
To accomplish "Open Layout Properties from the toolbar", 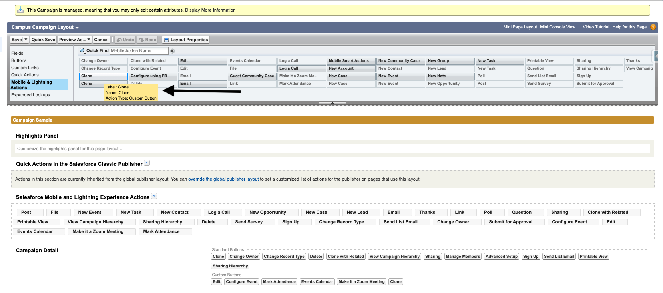I will (x=186, y=40).
